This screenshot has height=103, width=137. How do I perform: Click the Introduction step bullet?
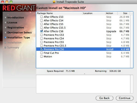pos(5,18)
